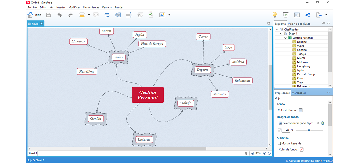This screenshot has width=359, height=163.
Task: Switch to the Marcadores tab
Action: pos(299,93)
